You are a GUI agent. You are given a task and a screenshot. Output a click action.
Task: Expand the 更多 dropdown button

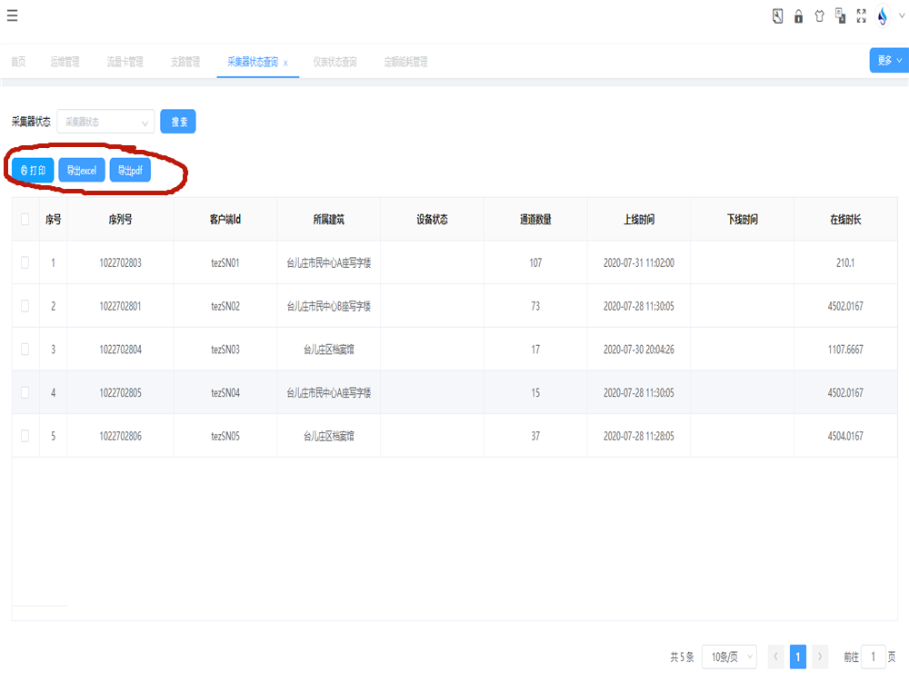click(889, 61)
